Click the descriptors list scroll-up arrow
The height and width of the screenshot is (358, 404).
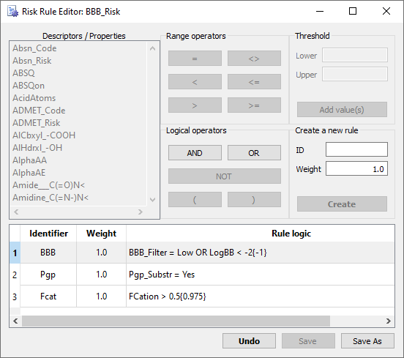[152, 48]
